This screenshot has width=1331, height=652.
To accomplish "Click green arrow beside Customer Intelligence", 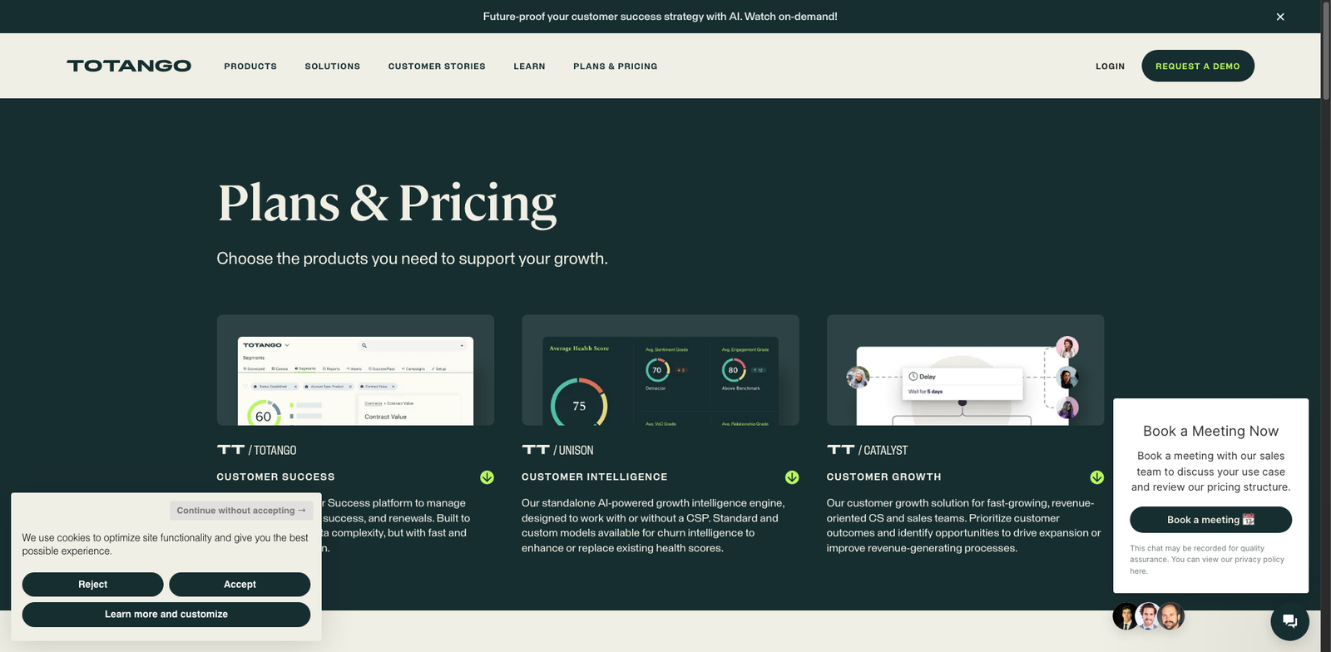I will pos(792,477).
